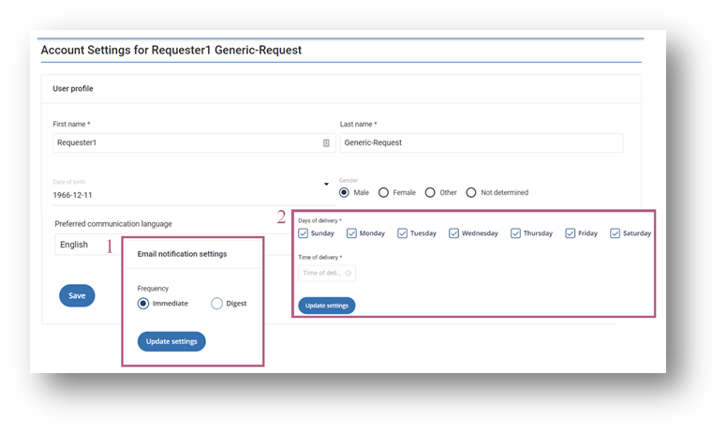727x434 pixels.
Task: Select Immediate frequency option
Action: click(143, 304)
